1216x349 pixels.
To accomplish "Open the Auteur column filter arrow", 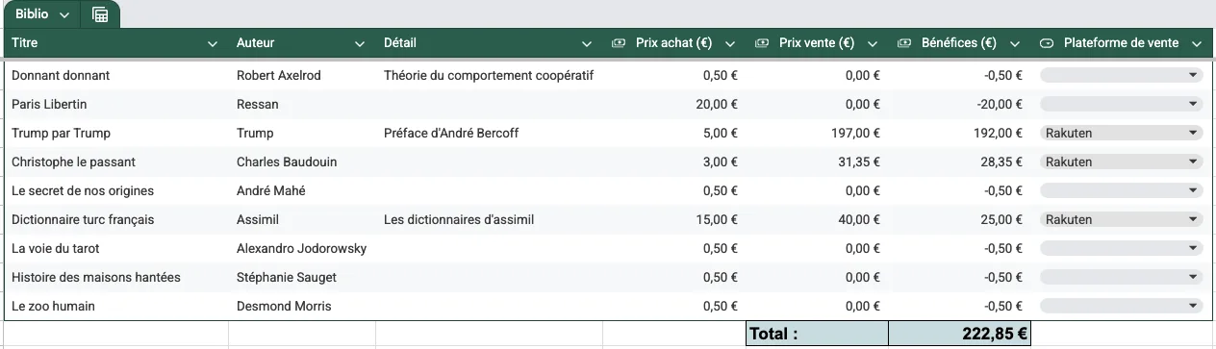I will [x=360, y=43].
